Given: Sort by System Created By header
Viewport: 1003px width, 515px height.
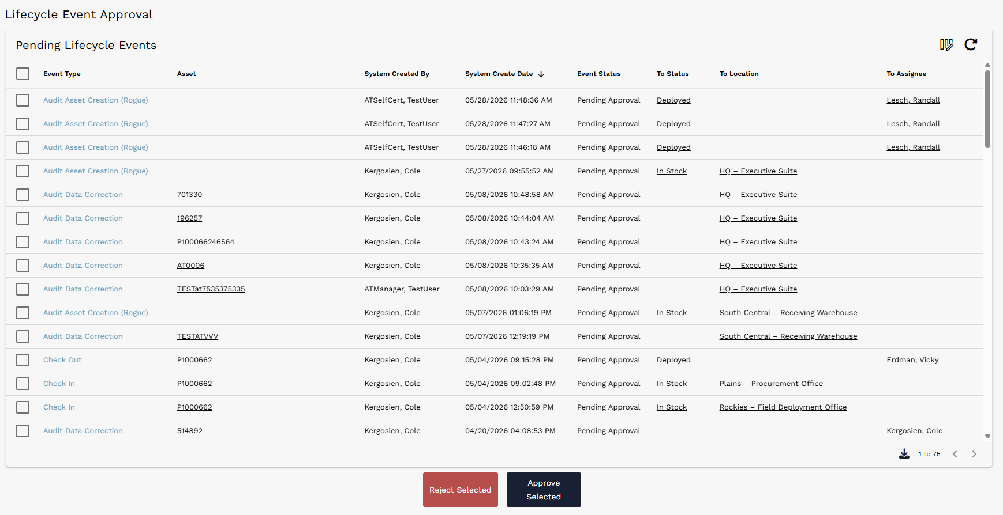Looking at the screenshot, I should (396, 74).
